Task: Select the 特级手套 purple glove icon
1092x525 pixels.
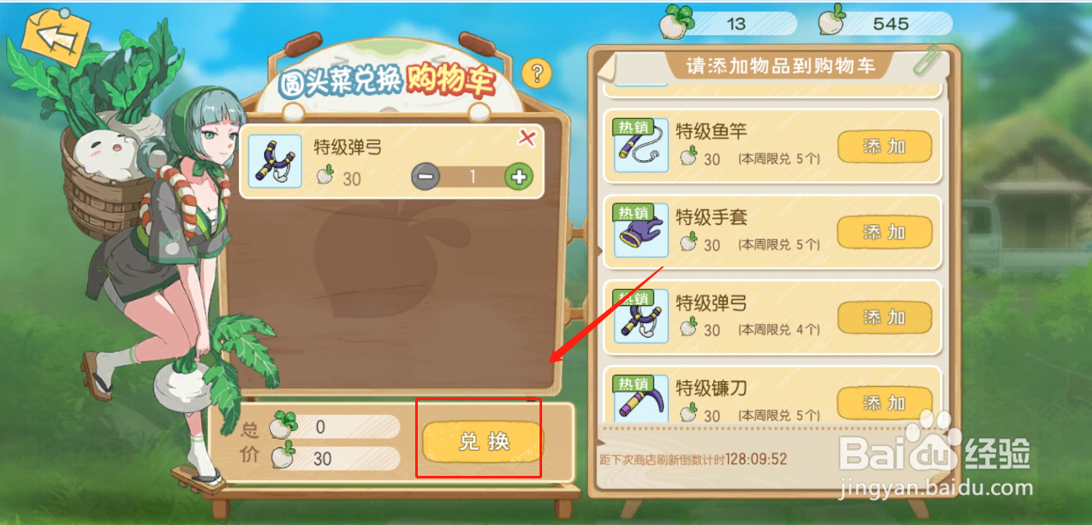Action: (641, 230)
